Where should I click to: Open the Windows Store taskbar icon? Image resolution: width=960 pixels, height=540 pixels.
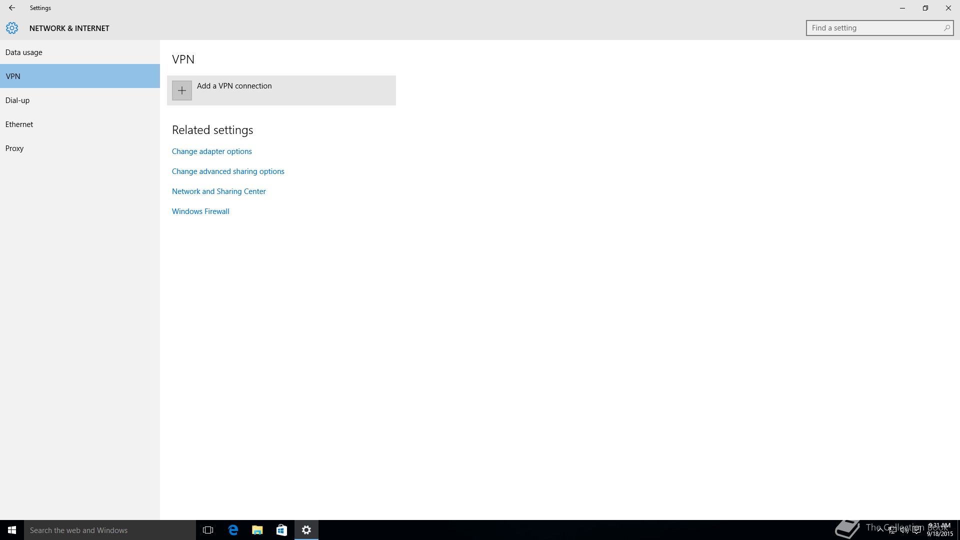pos(281,530)
